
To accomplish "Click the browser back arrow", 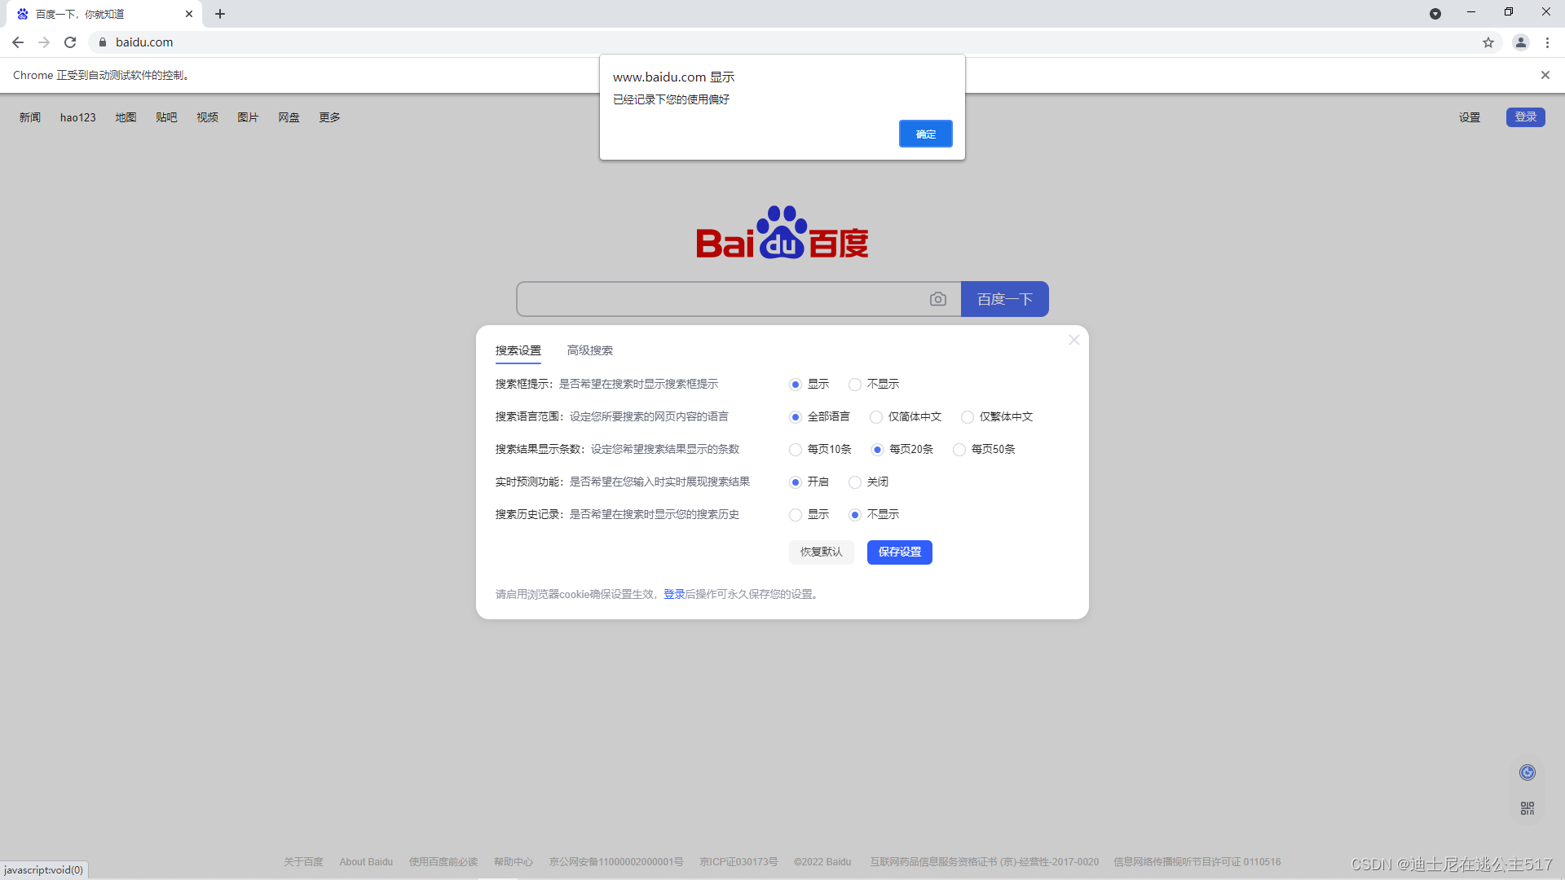I will pyautogui.click(x=18, y=42).
